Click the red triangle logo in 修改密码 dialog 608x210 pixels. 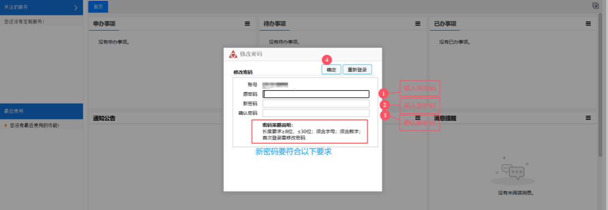[233, 54]
